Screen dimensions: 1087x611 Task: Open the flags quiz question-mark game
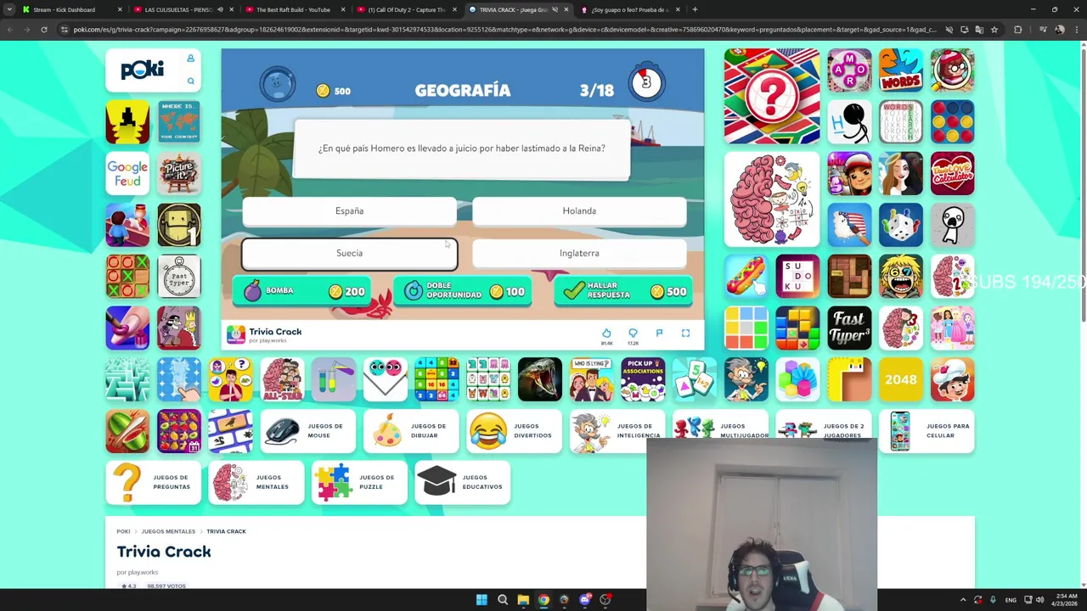pos(772,96)
